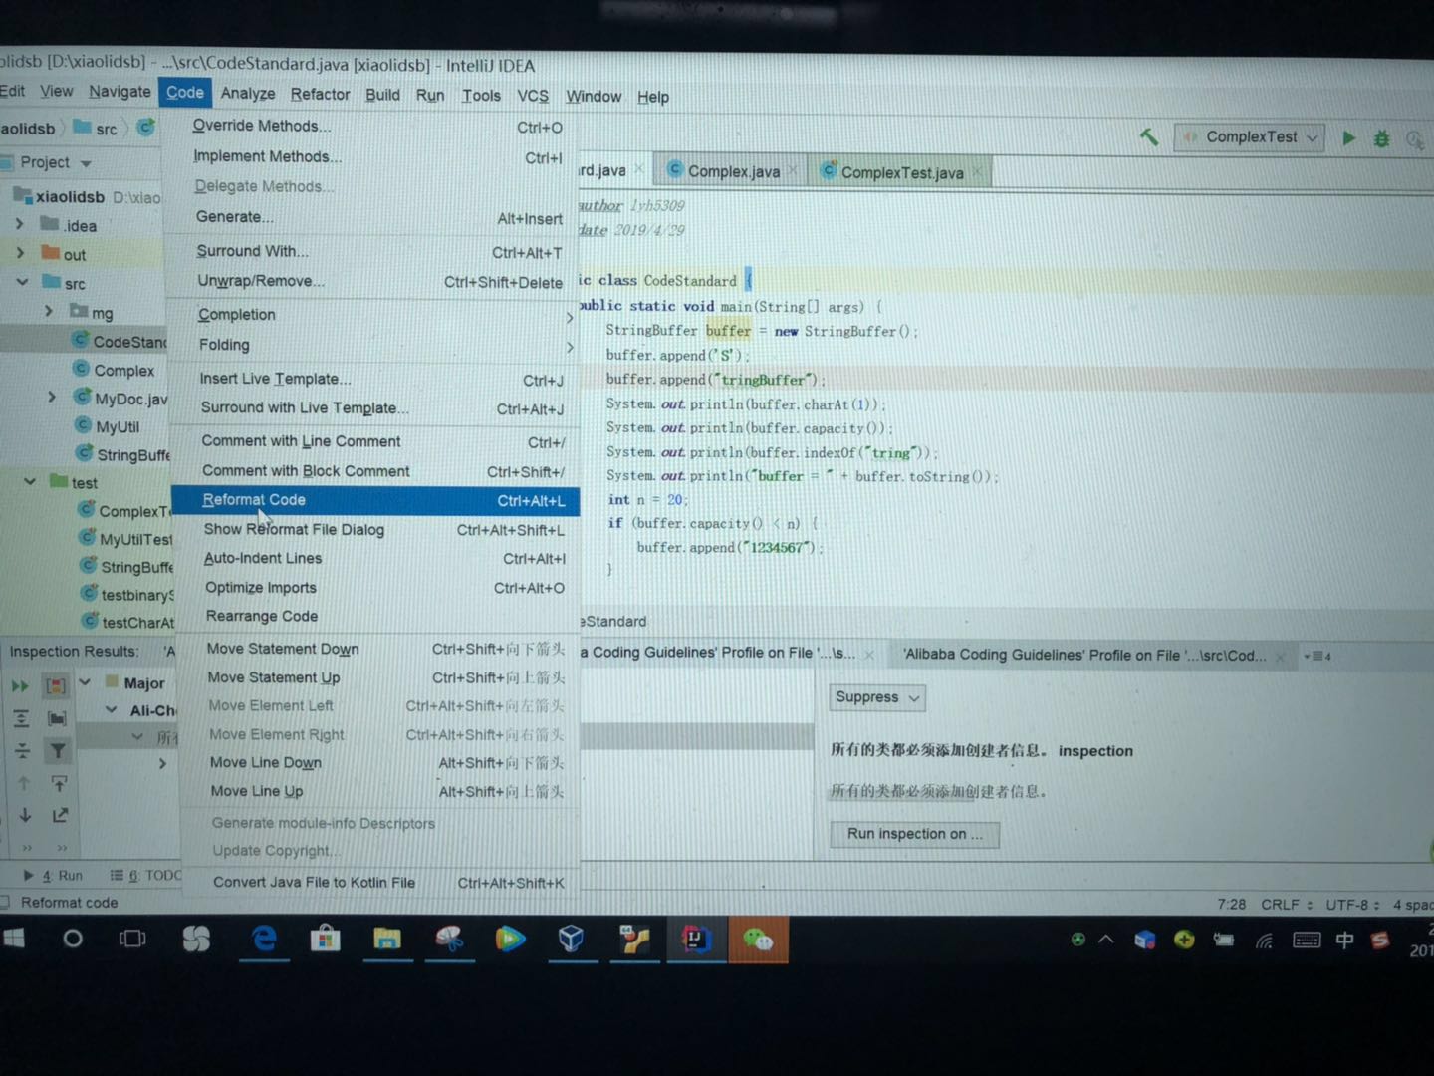The width and height of the screenshot is (1434, 1076).
Task: Start debugging with the green bug icon
Action: click(1381, 138)
